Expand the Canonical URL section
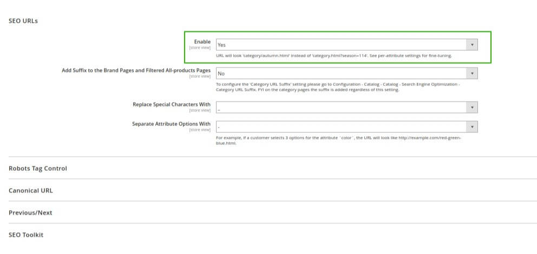The width and height of the screenshot is (537, 254). coord(31,190)
